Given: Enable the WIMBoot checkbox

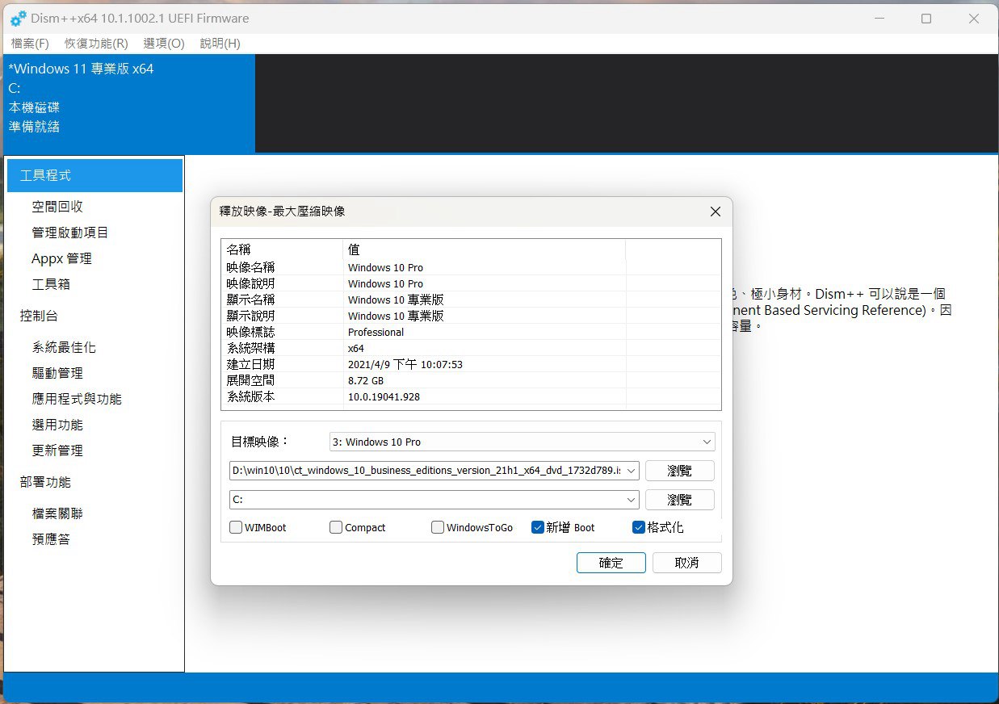Looking at the screenshot, I should click(x=235, y=526).
